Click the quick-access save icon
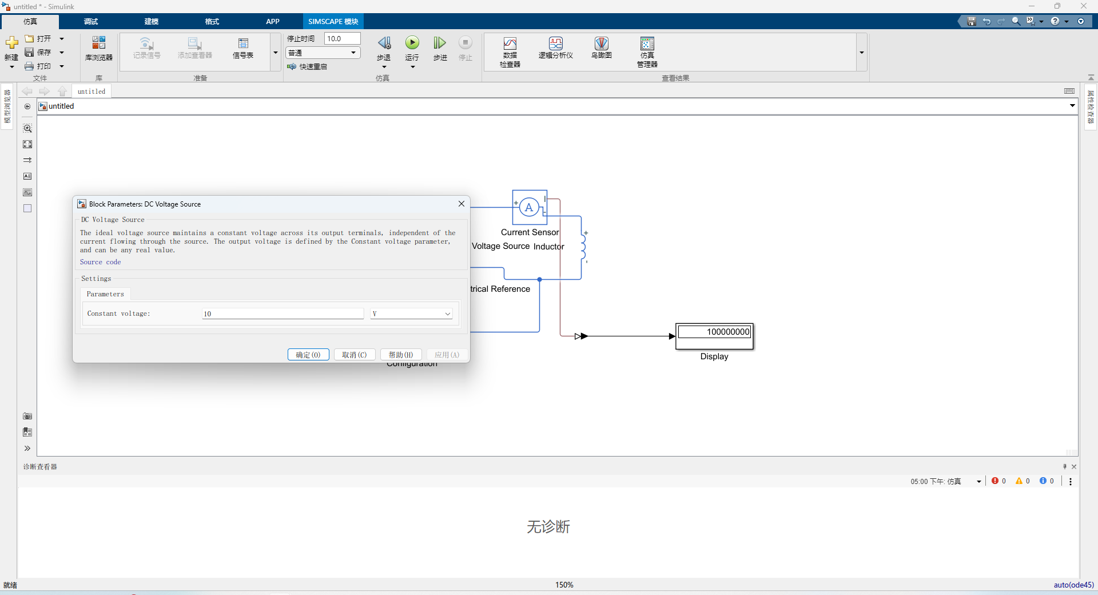1098x595 pixels. [x=972, y=21]
